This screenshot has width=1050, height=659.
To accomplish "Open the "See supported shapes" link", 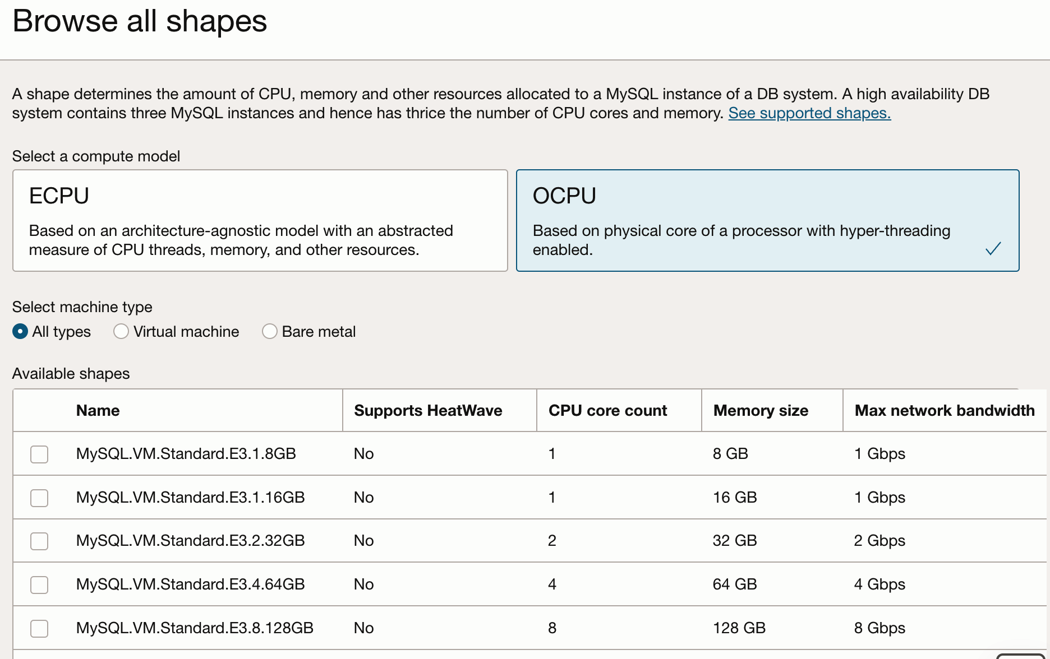I will click(809, 113).
